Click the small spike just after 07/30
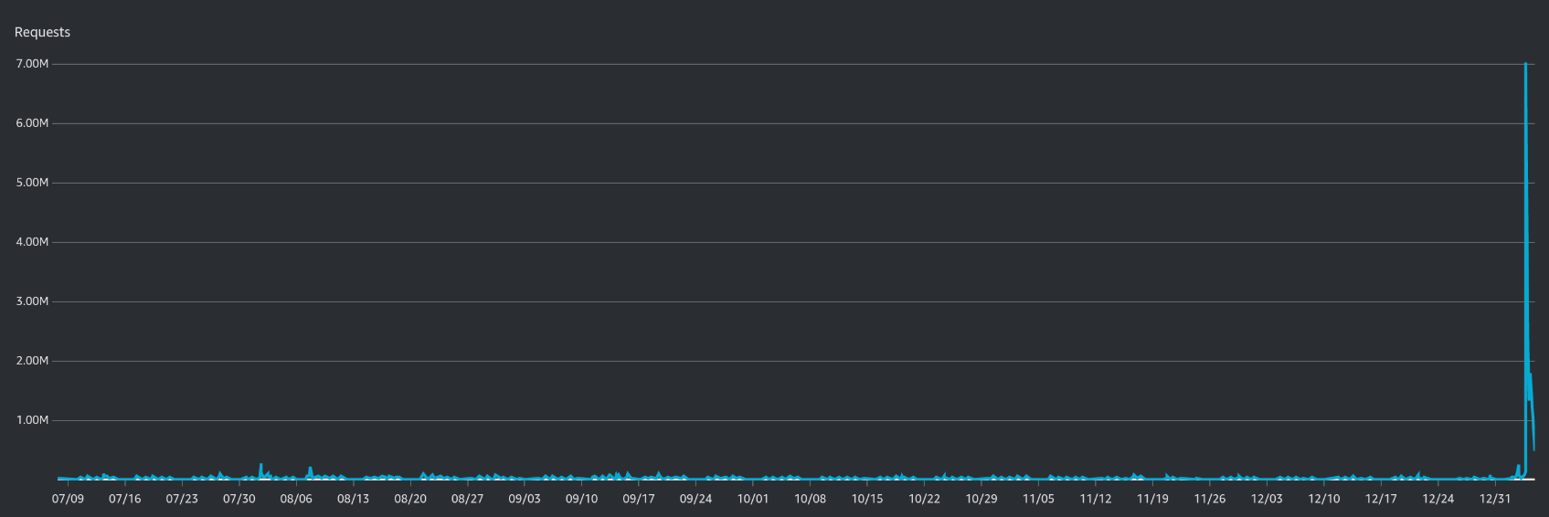 tap(260, 465)
